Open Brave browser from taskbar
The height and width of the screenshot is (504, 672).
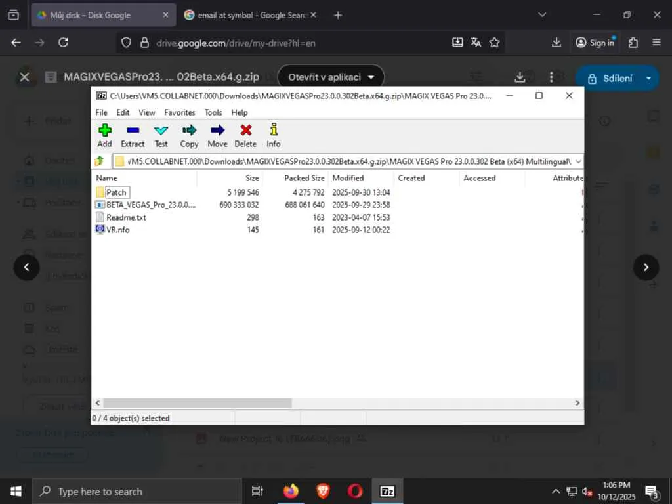pos(323,491)
